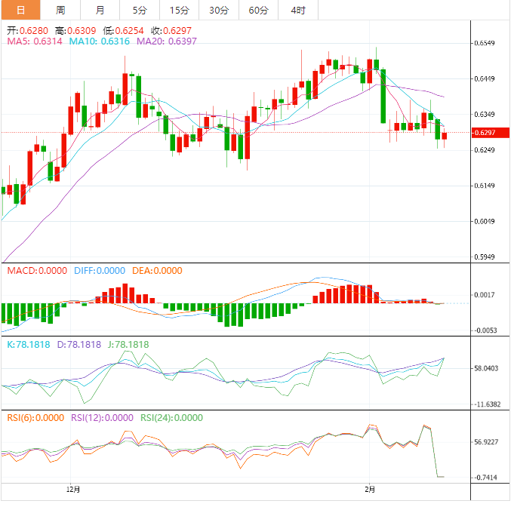Select the 周 weekly chart tab
Viewport: 514px width, 507px height.
point(60,10)
